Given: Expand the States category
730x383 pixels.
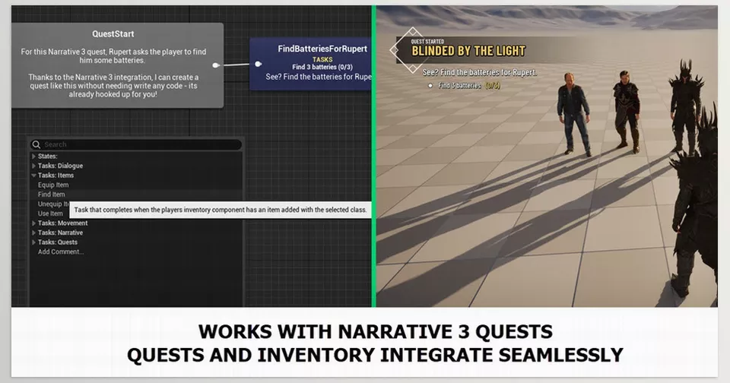Looking at the screenshot, I should click(33, 157).
